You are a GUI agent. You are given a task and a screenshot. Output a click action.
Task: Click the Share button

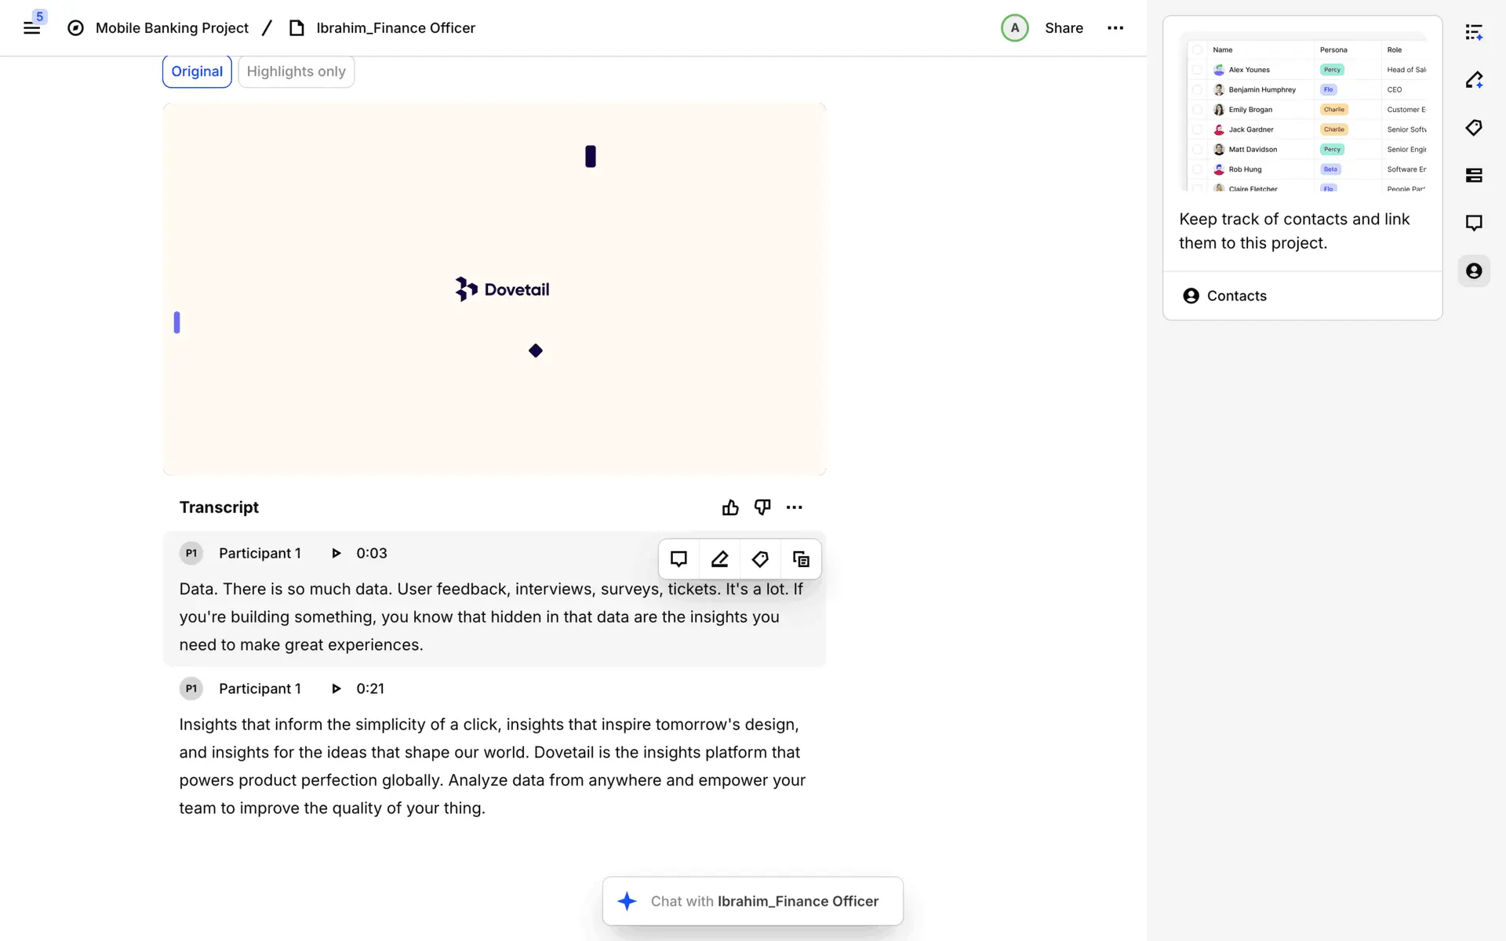point(1064,28)
